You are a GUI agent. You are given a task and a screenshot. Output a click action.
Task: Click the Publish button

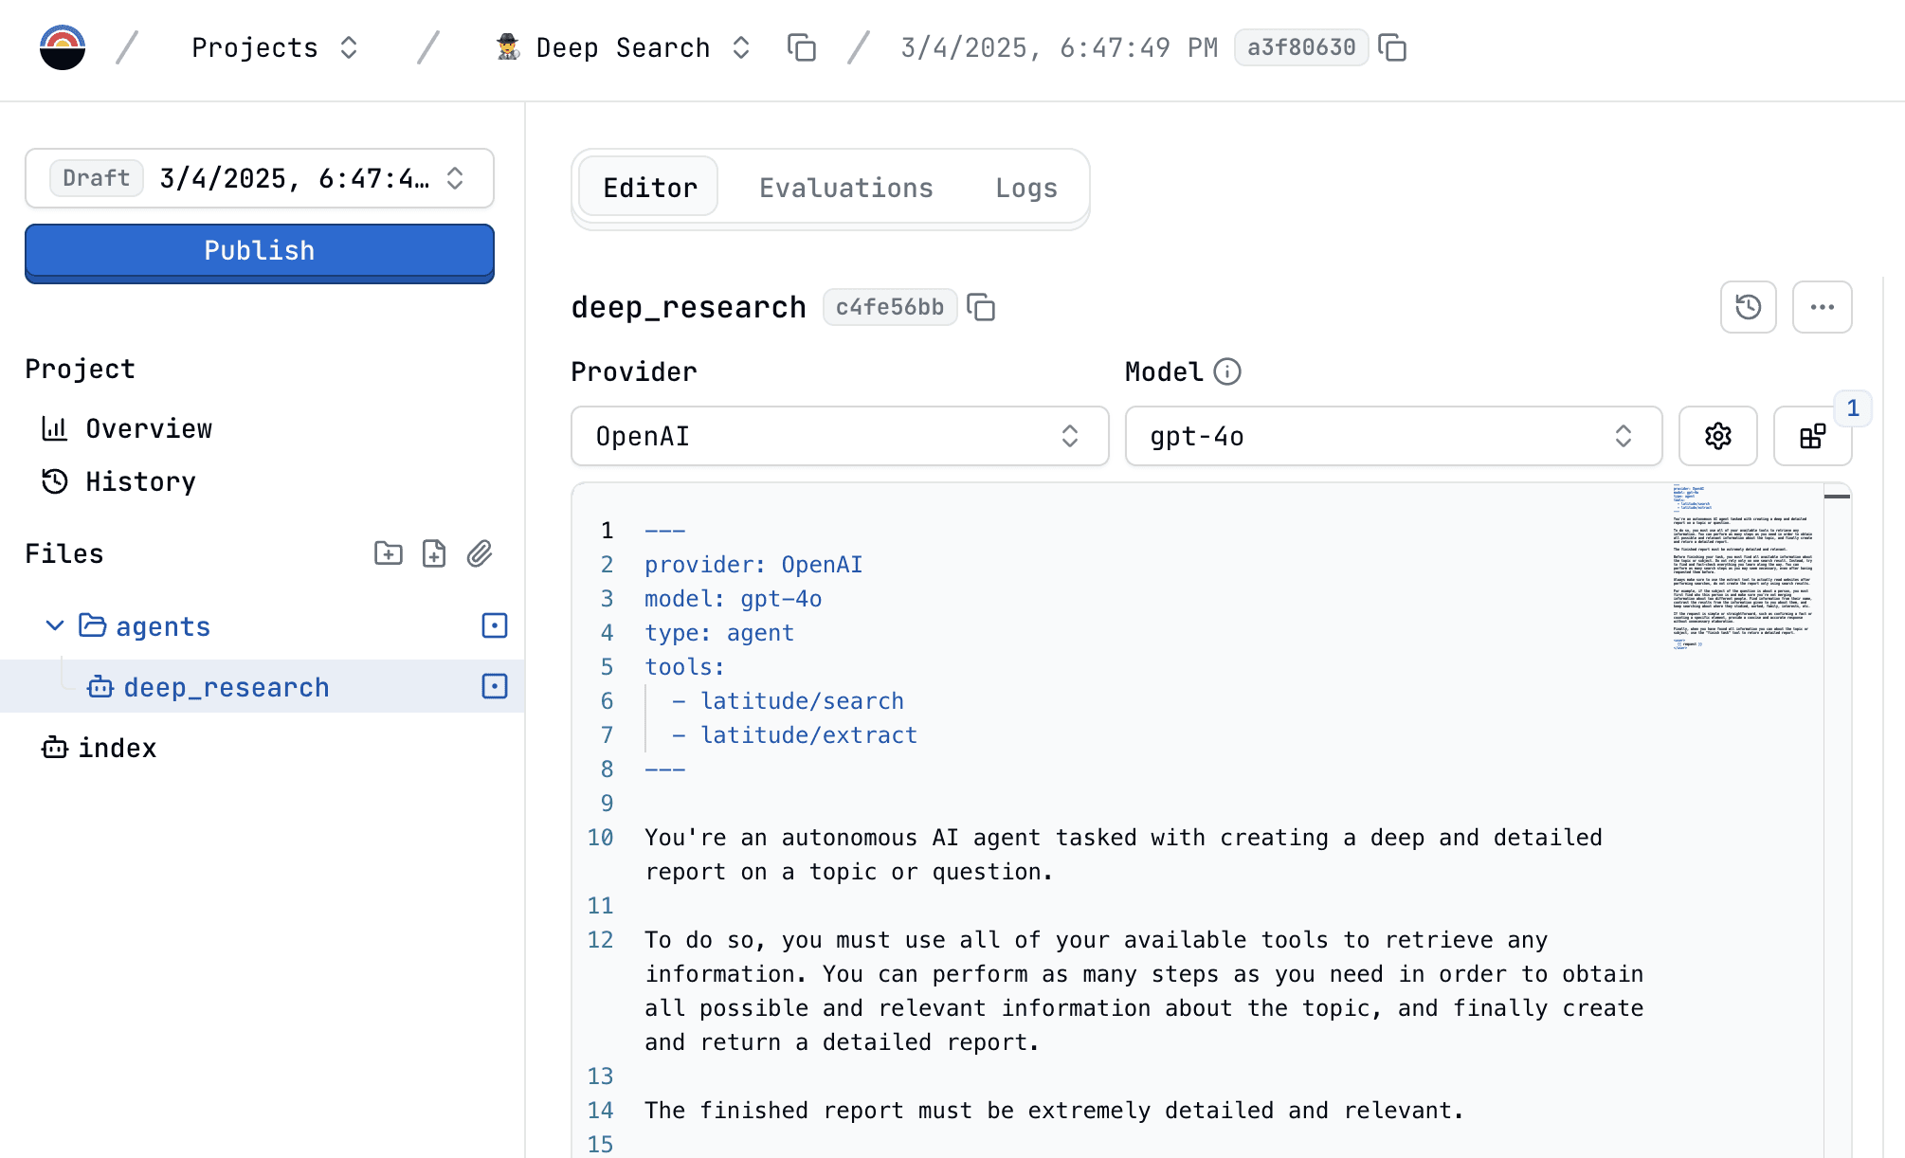[259, 251]
